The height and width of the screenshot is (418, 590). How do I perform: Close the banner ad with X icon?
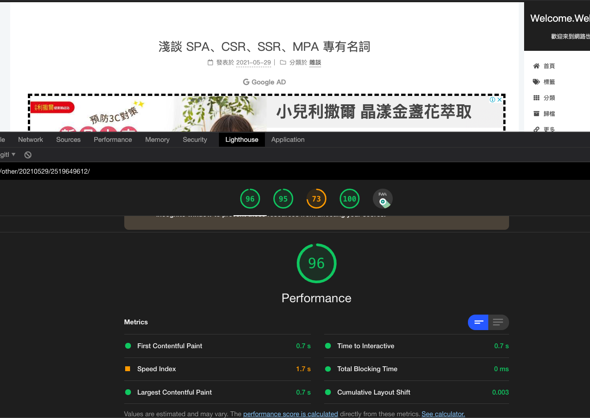499,100
